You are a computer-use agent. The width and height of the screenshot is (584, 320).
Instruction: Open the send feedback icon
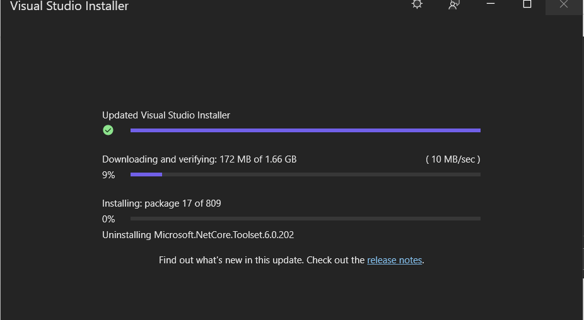click(453, 4)
